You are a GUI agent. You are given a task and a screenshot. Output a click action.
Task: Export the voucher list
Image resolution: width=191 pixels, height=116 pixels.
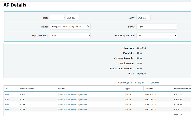point(141,83)
